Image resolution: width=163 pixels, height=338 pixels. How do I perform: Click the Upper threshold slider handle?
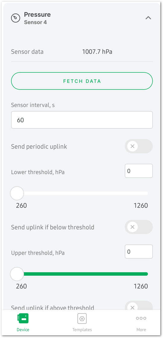tap(17, 274)
